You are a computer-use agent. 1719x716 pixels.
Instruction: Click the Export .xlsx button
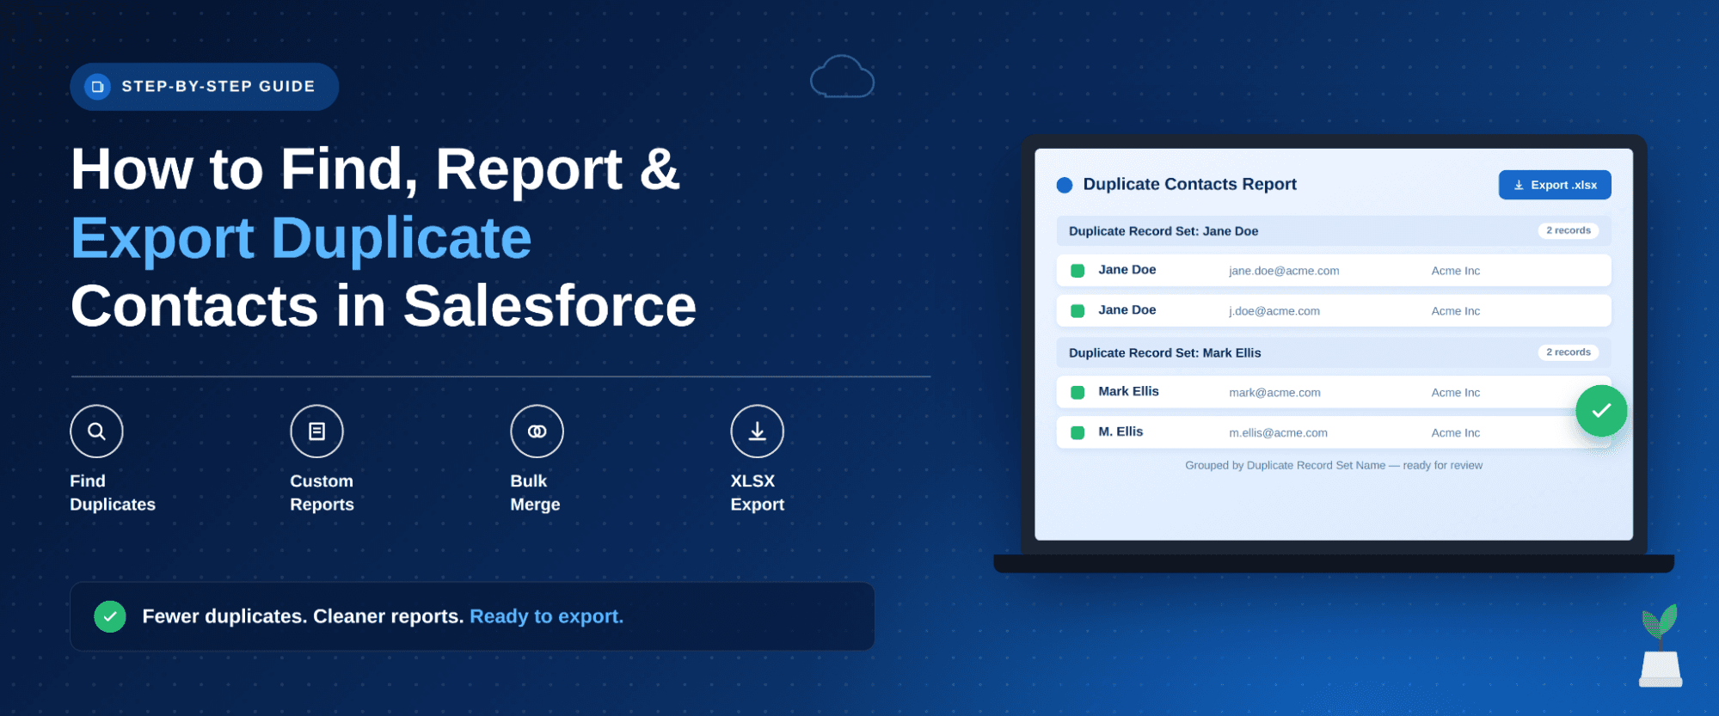(1555, 185)
